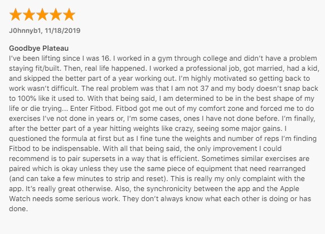Click the fourth orange rating star

click(56, 14)
